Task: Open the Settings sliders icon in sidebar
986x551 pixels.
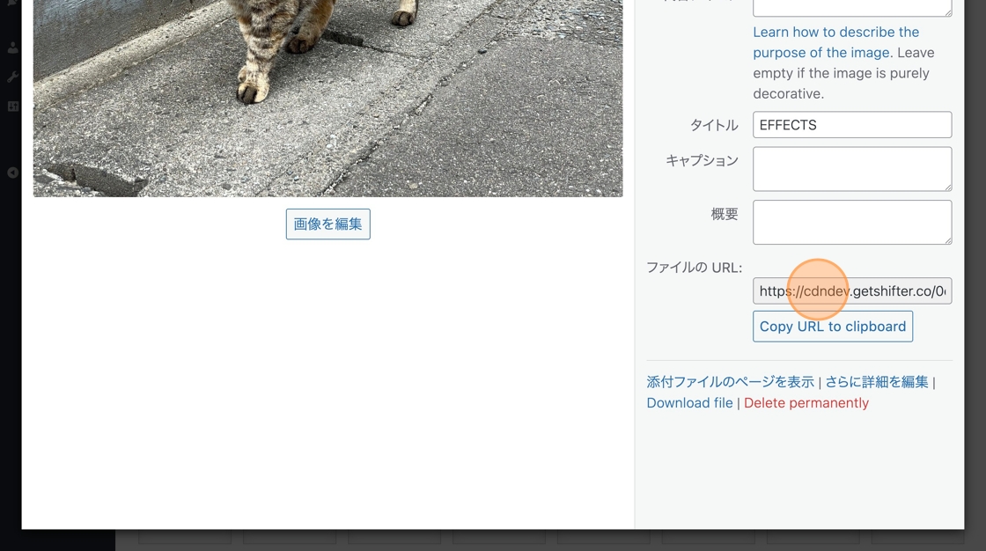Action: [x=12, y=107]
